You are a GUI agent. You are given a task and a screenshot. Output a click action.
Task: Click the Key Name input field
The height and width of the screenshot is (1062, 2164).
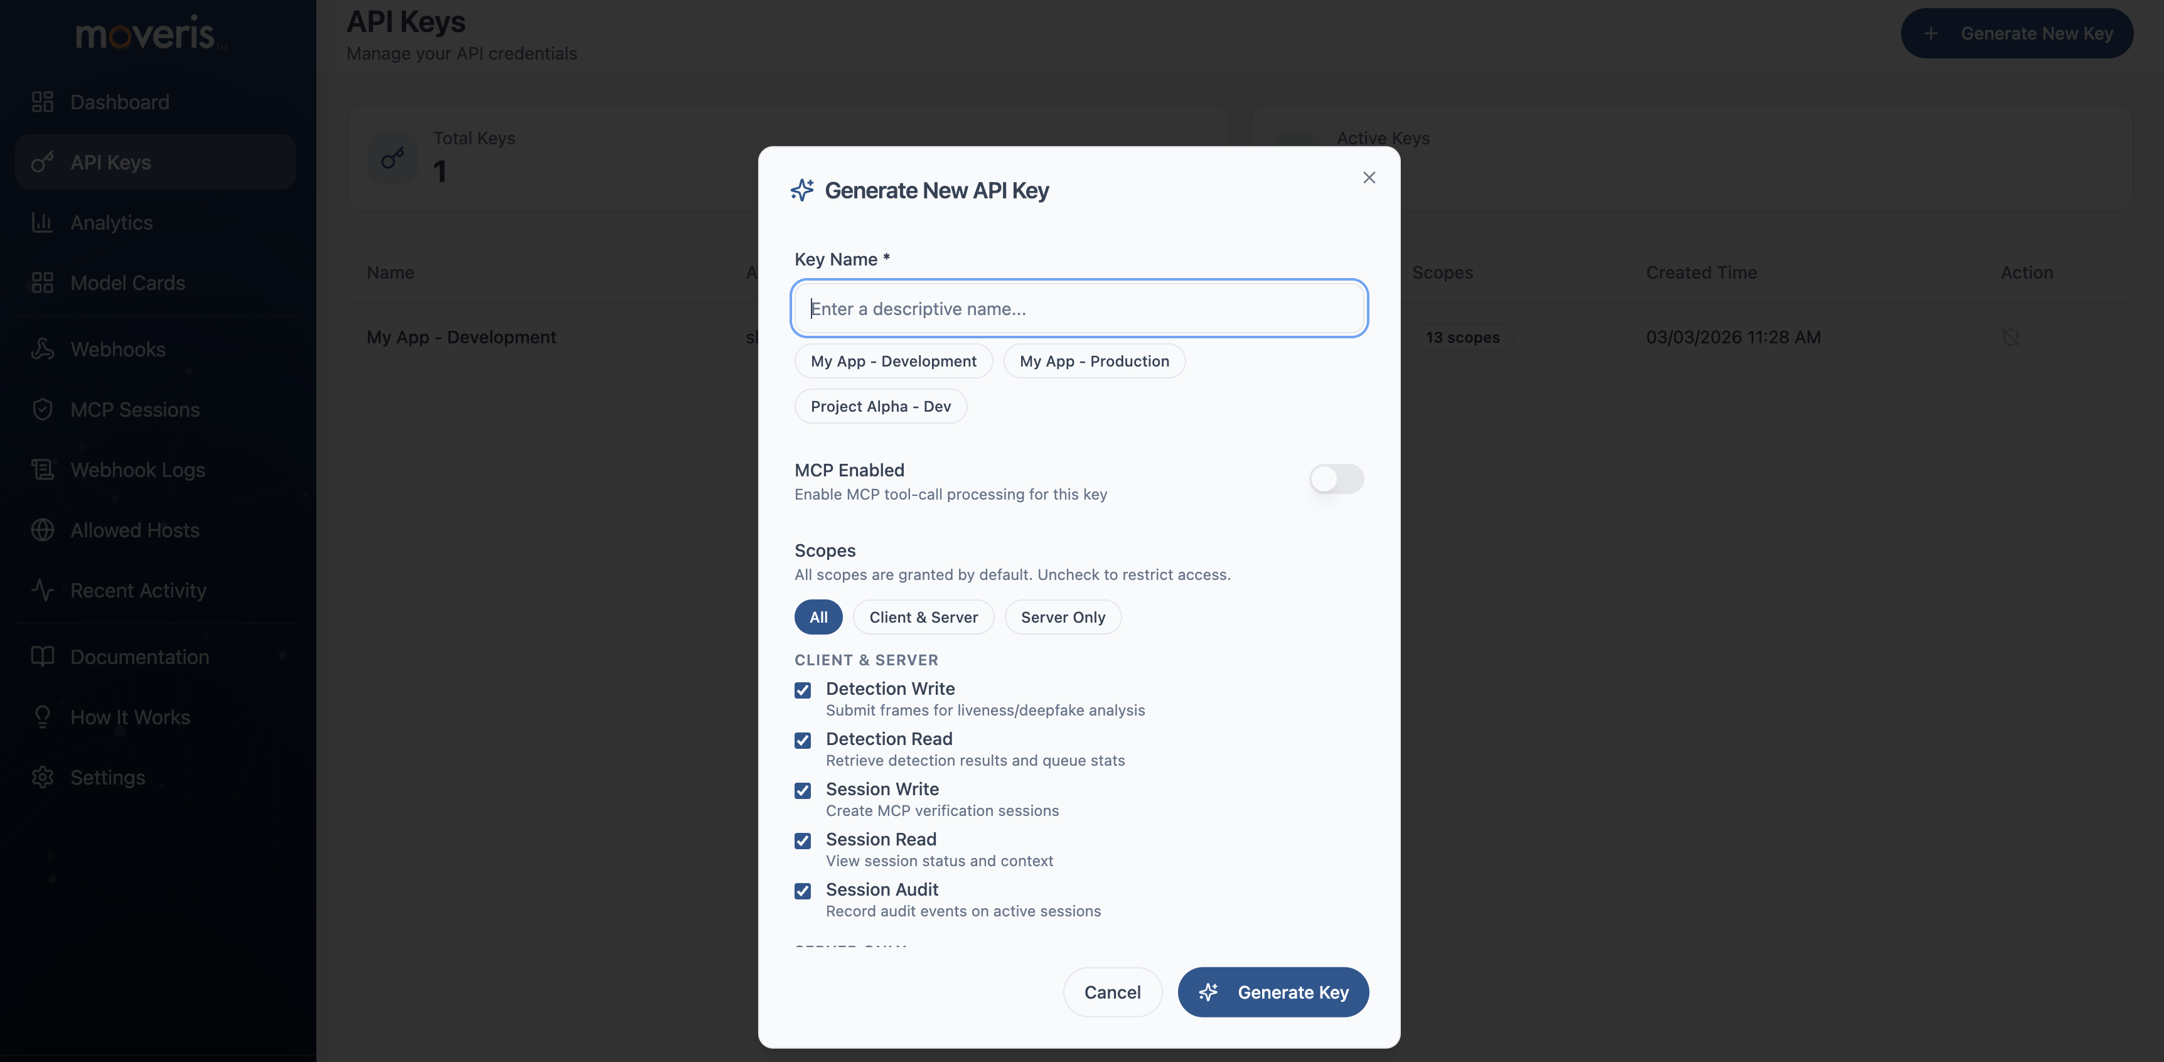(x=1079, y=308)
